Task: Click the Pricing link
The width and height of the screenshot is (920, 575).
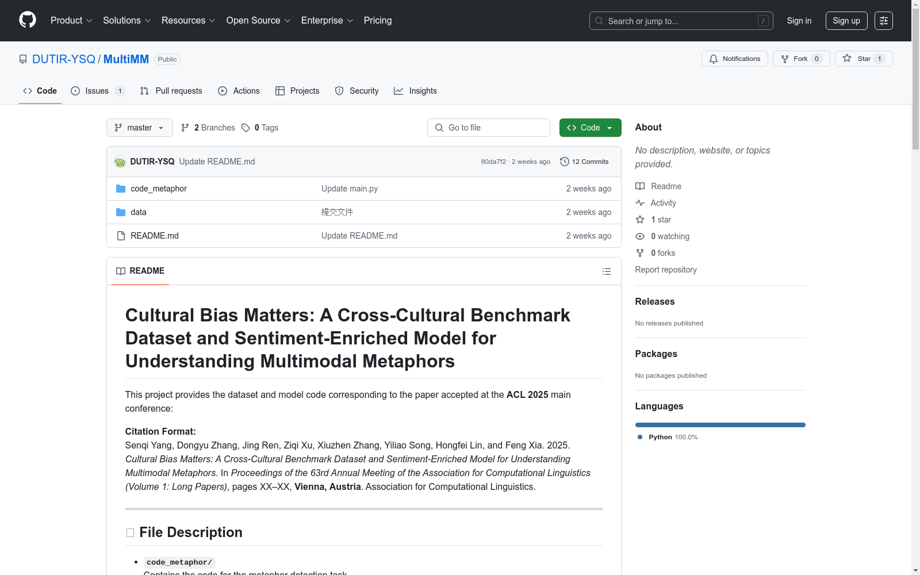Action: click(x=378, y=21)
